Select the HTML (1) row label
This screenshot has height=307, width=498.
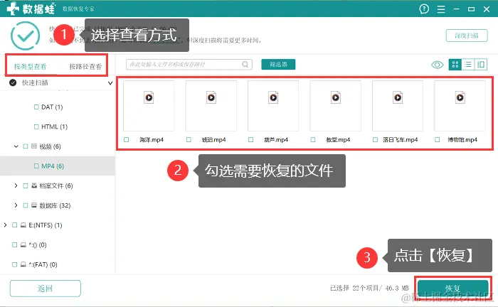point(54,126)
